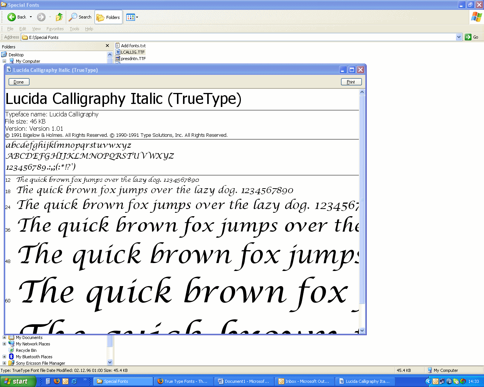484x387 pixels.
Task: Click the font viewer title bar icon
Action: [x=9, y=70]
